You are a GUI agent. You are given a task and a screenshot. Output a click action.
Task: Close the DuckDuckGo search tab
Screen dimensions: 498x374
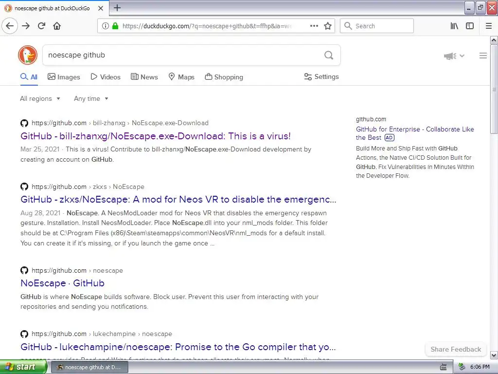[101, 8]
